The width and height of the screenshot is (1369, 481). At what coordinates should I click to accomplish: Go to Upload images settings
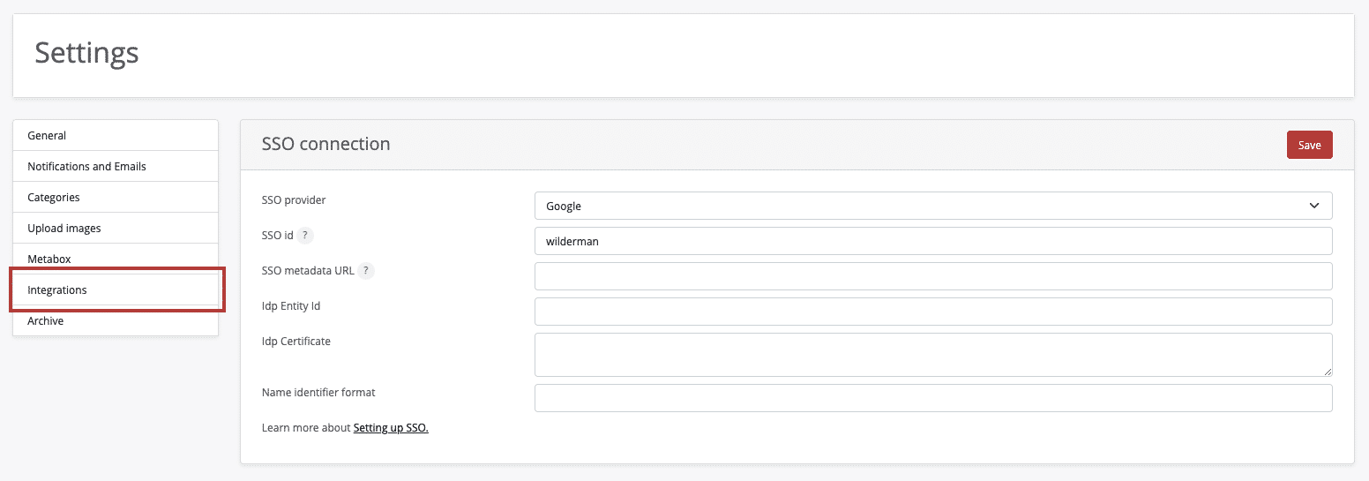[x=116, y=228]
